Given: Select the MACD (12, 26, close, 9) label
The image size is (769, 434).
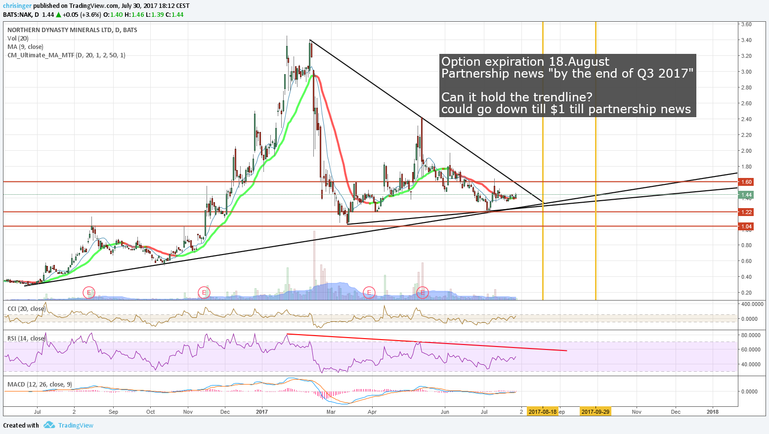Looking at the screenshot, I should [x=40, y=385].
